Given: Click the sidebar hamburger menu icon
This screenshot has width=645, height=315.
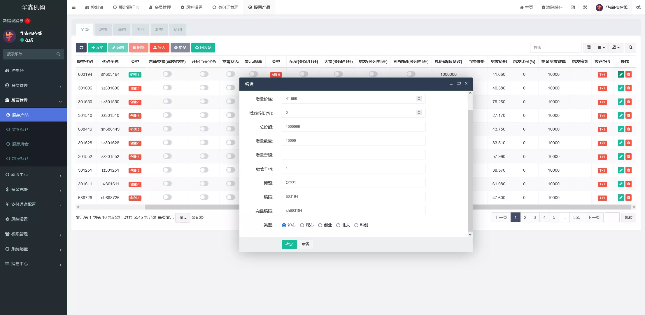Looking at the screenshot, I should [73, 7].
